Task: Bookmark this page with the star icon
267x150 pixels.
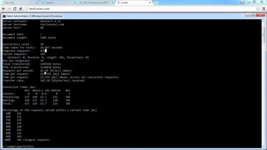Action: pos(258,9)
